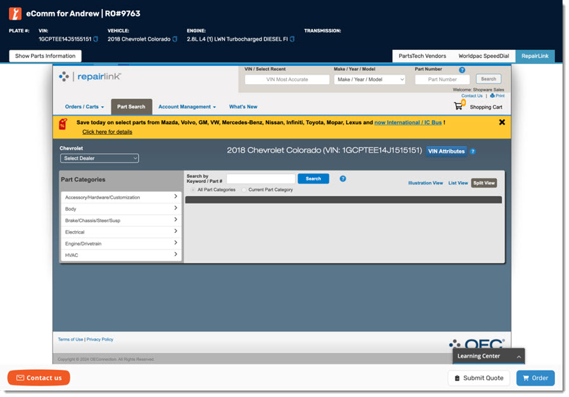Expand the Engine/Drivetrain category chevron
The image size is (569, 397).
(x=177, y=243)
